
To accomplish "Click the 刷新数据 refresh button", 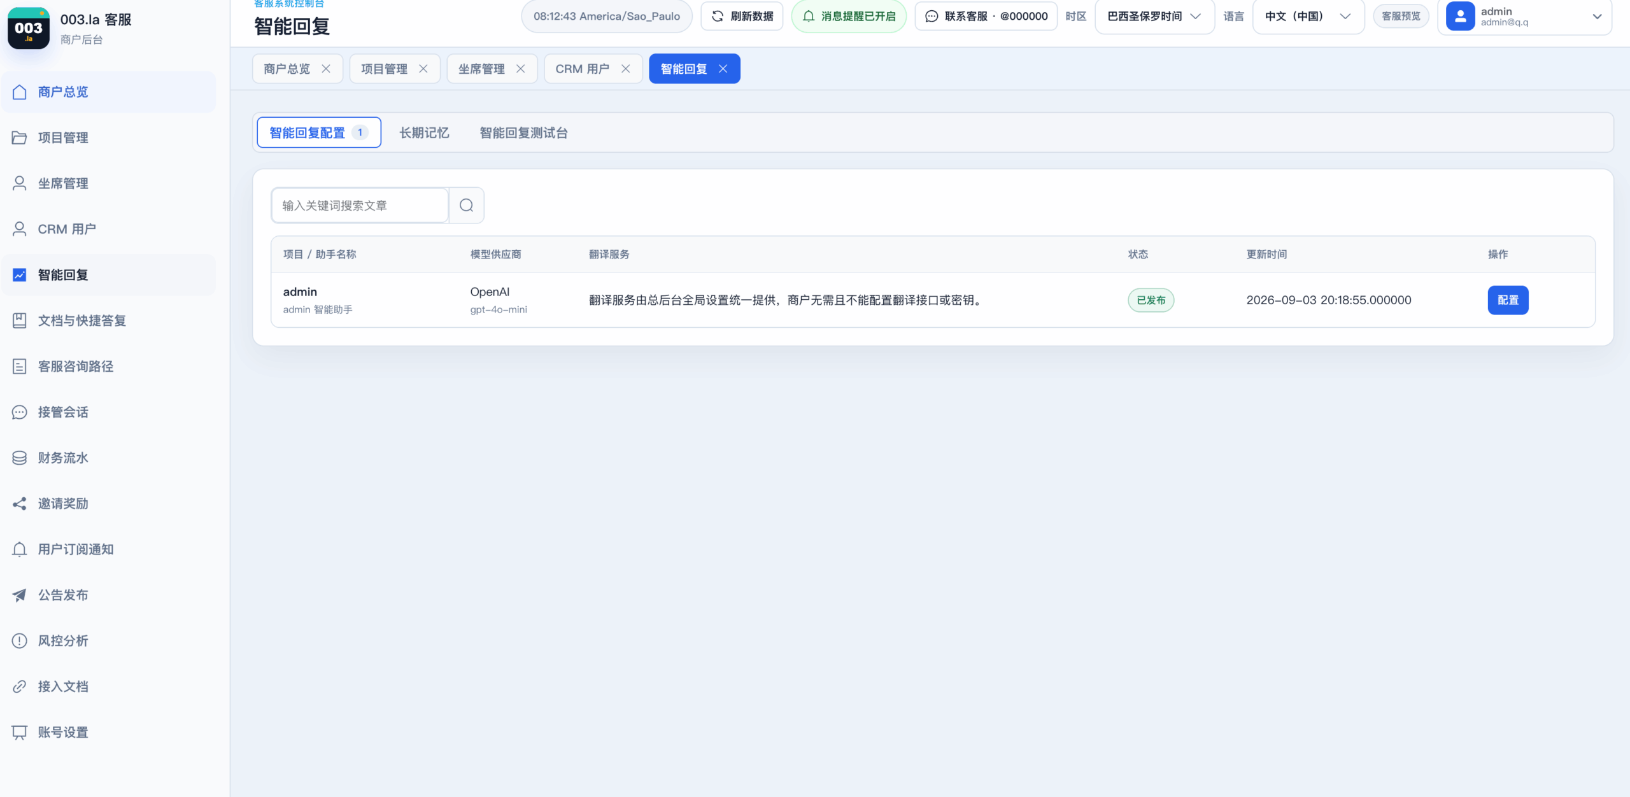I will (742, 16).
